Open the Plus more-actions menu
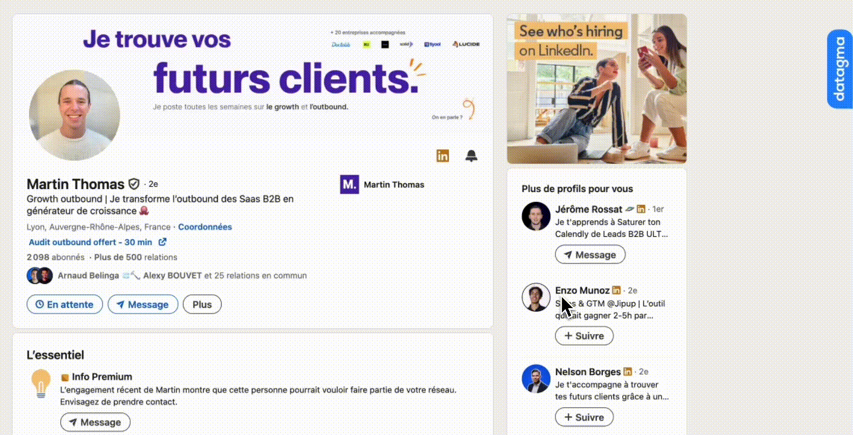The width and height of the screenshot is (853, 435). (x=202, y=304)
